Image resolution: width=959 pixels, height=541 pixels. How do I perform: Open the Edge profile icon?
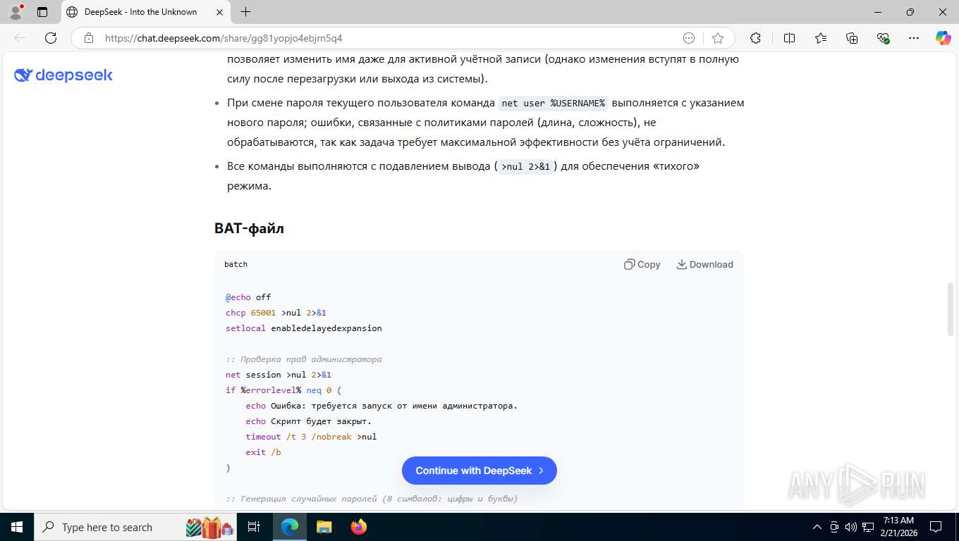[x=16, y=11]
